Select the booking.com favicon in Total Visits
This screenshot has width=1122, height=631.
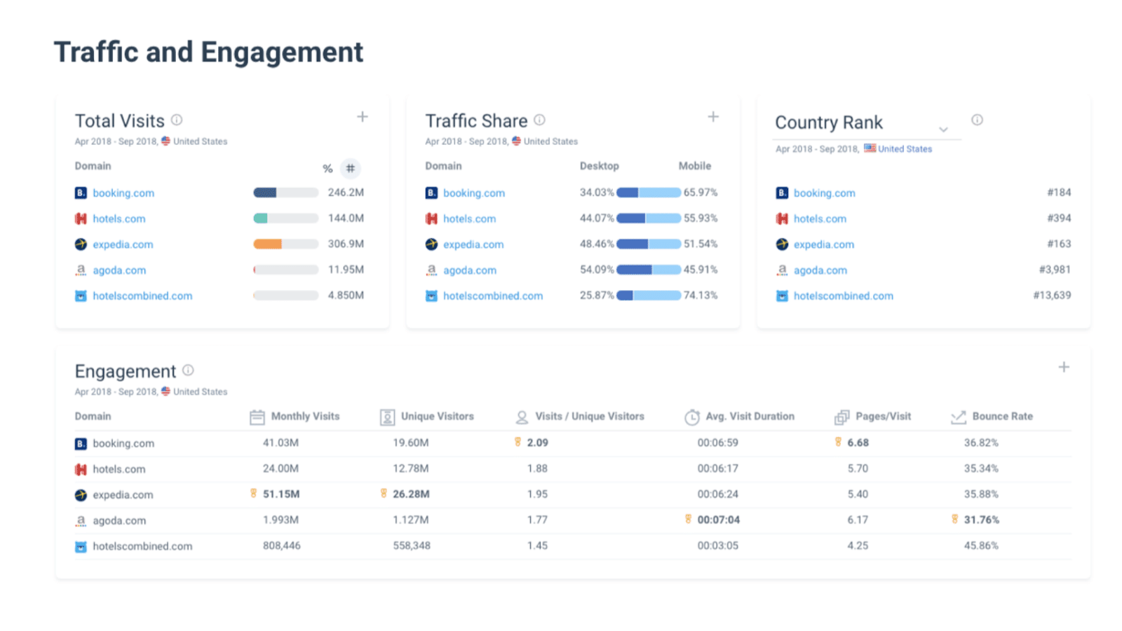(80, 193)
